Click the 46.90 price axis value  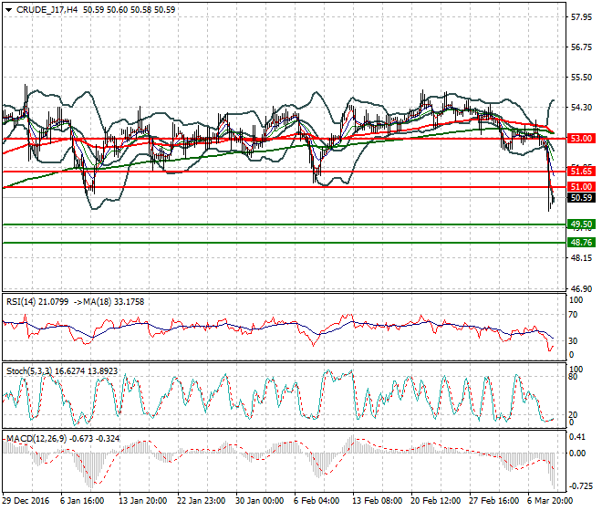pyautogui.click(x=582, y=289)
